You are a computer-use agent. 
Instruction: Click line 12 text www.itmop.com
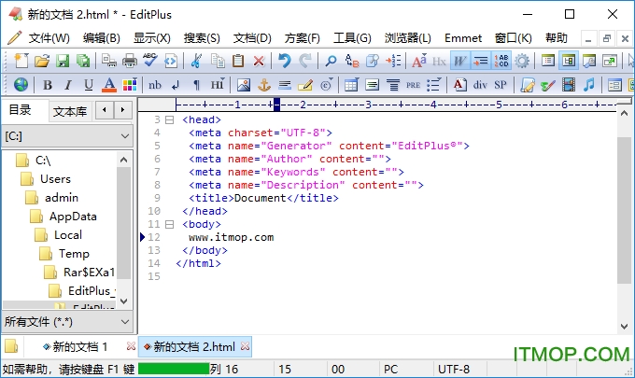pos(232,237)
